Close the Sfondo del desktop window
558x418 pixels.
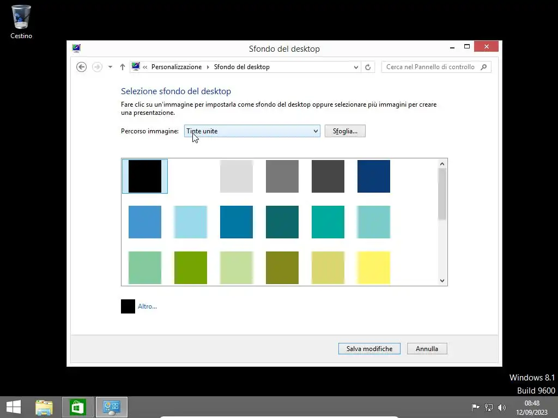tap(486, 47)
